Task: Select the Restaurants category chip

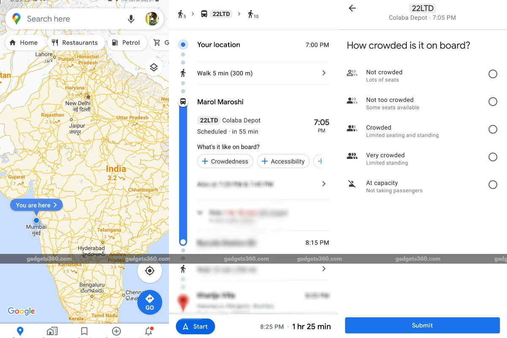Action: point(76,42)
